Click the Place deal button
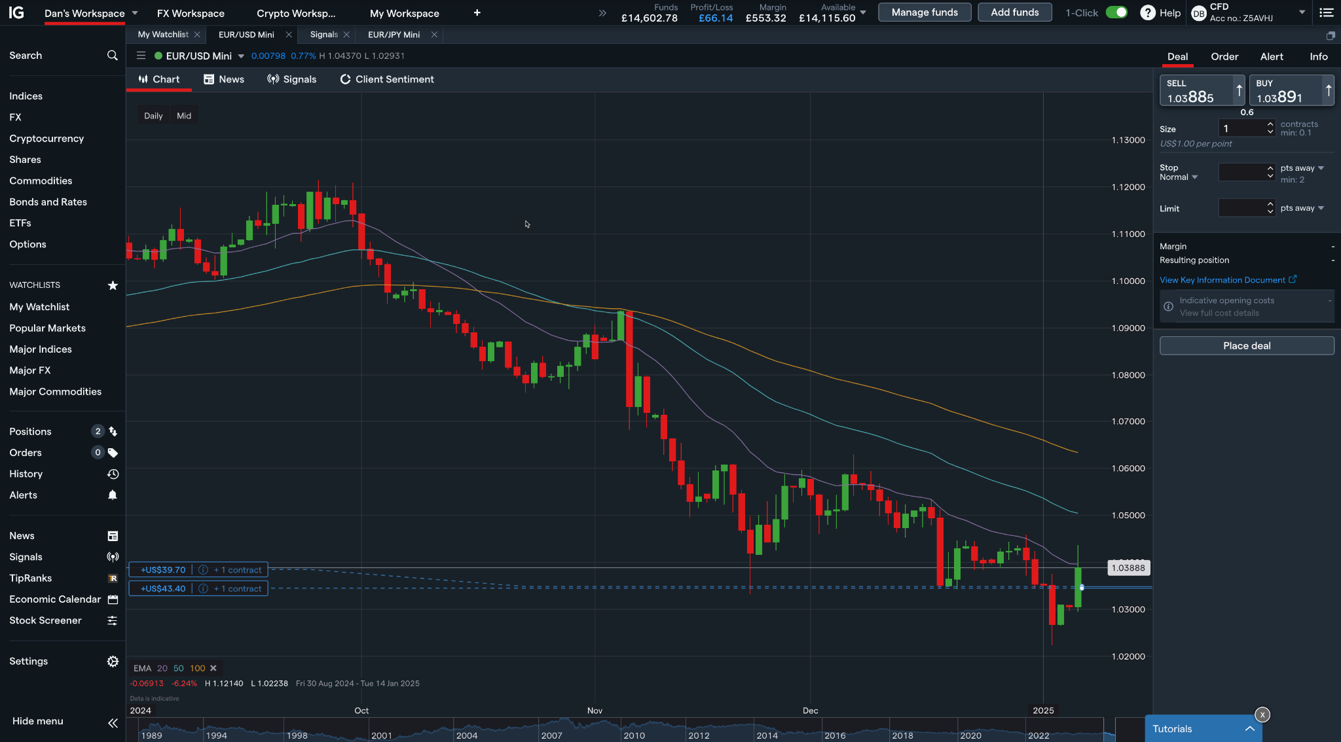The height and width of the screenshot is (742, 1341). (x=1246, y=345)
